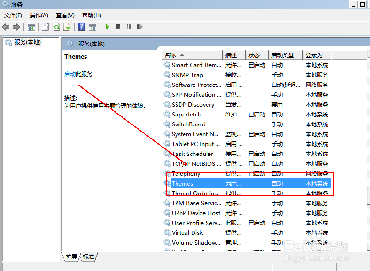Viewport: 370px width, 271px height.
Task: Select the Smart Card Rem... service row
Action: (x=247, y=65)
